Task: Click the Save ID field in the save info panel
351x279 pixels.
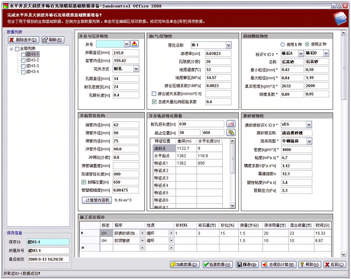Action: (x=48, y=242)
